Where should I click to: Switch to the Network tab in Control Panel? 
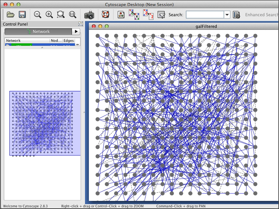click(41, 31)
